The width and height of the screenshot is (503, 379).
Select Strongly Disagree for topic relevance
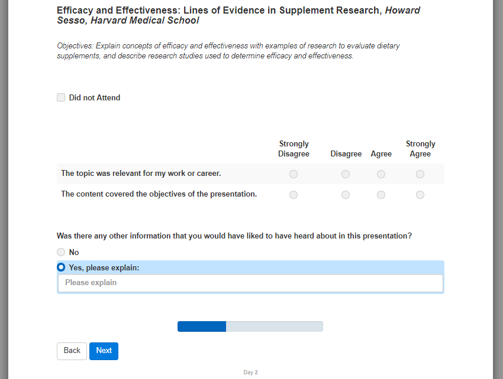point(294,174)
